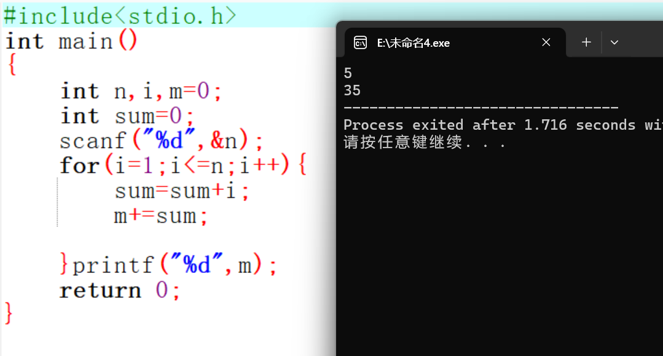The image size is (663, 356).
Task: Click the 'm+=sum;' statement
Action: 160,216
